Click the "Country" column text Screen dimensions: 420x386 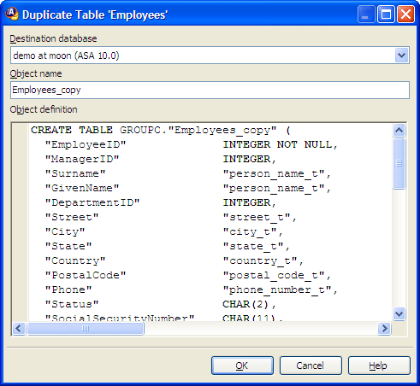(x=75, y=260)
